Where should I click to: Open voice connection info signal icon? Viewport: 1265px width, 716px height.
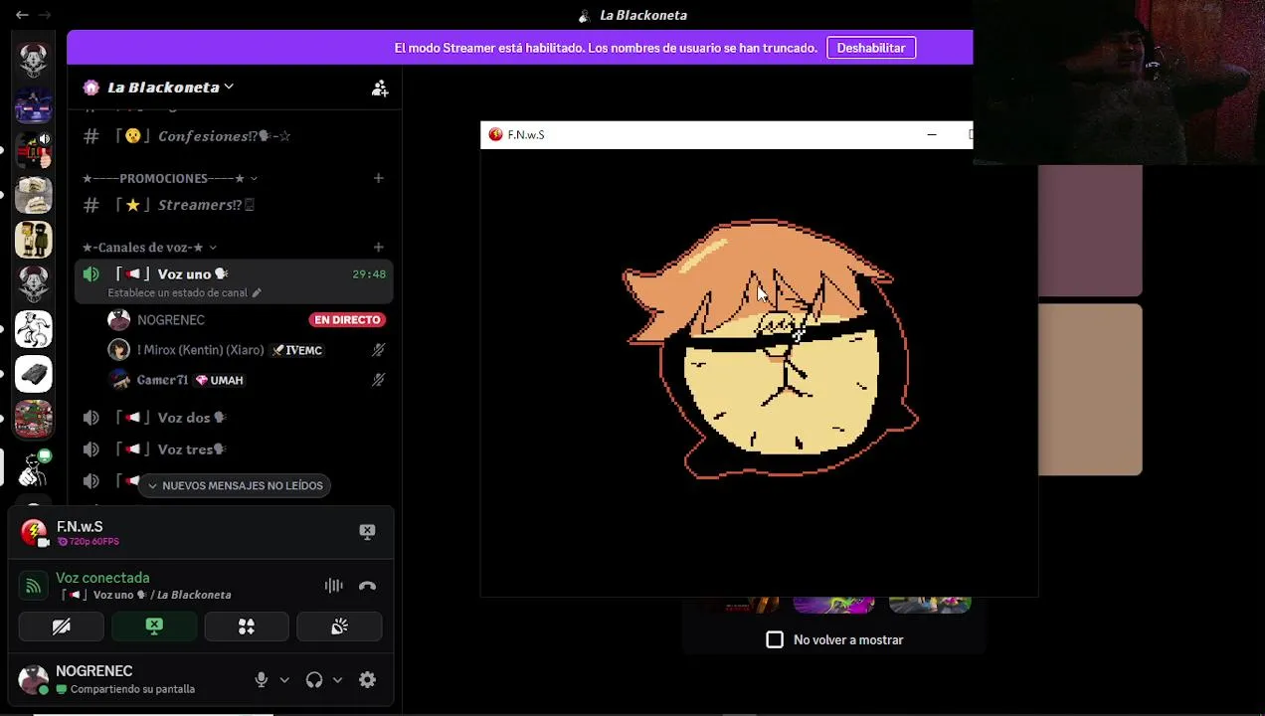(x=33, y=586)
